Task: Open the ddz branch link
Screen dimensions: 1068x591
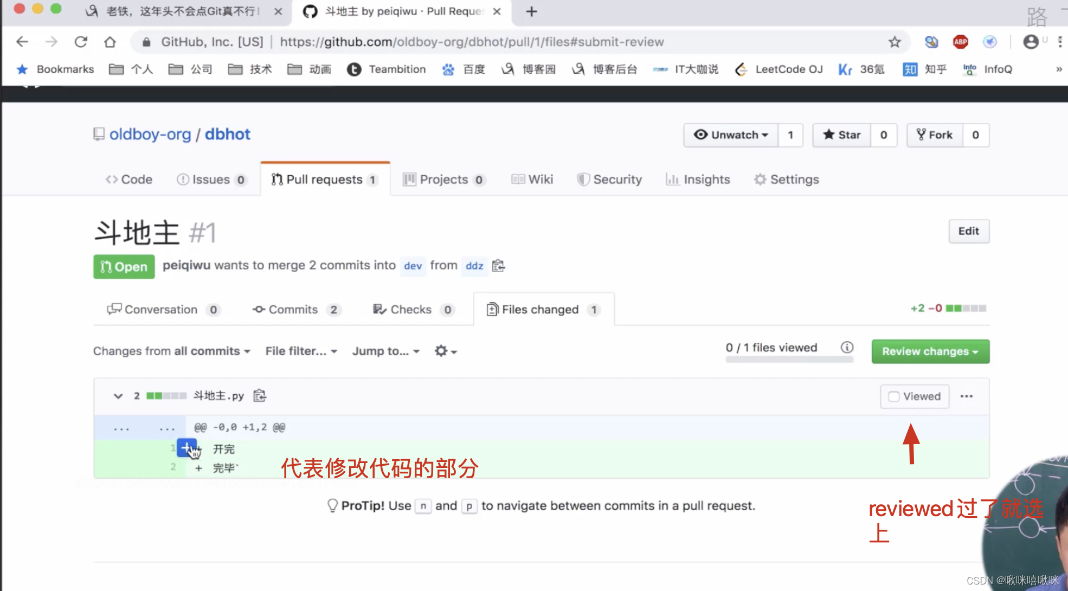Action: tap(474, 266)
